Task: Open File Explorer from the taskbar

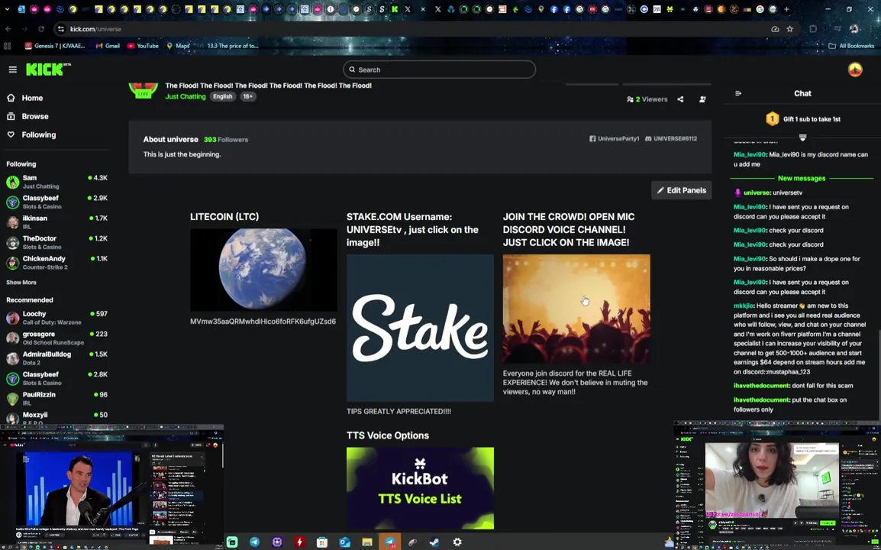Action: pos(367,542)
